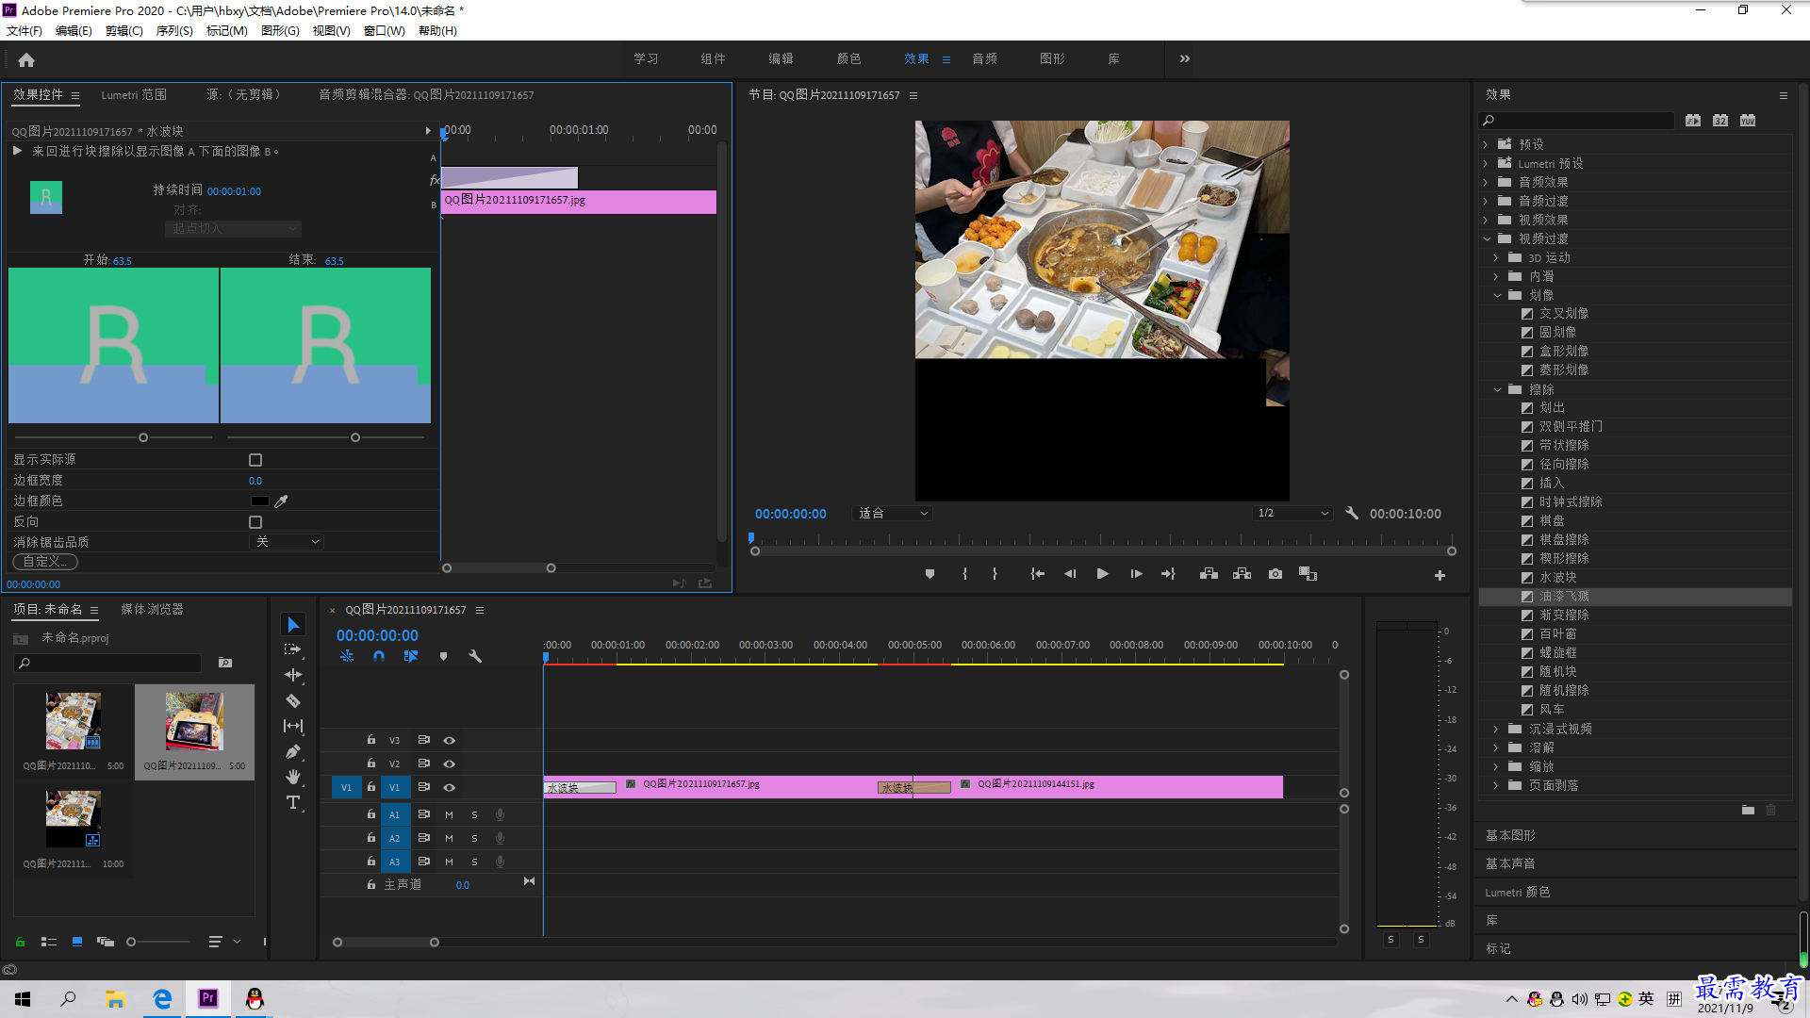
Task: Click Go to In point button
Action: (x=1037, y=574)
